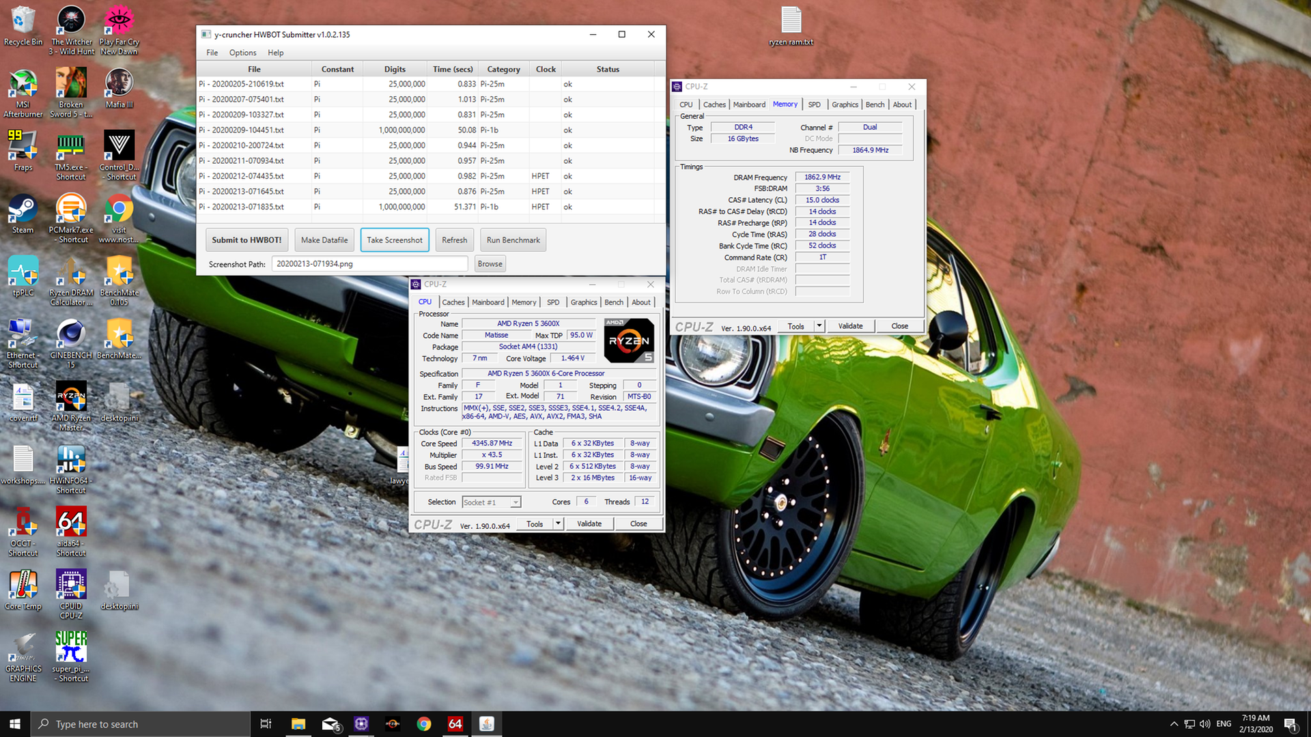Click Validate in lower CPU-Z window

(x=589, y=524)
